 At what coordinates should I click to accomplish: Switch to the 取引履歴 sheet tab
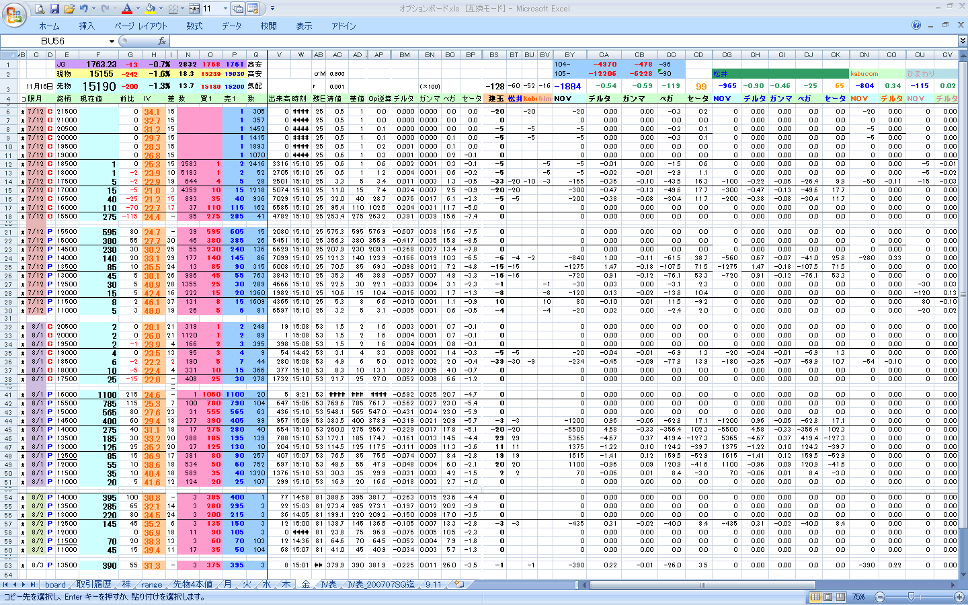pos(93,585)
